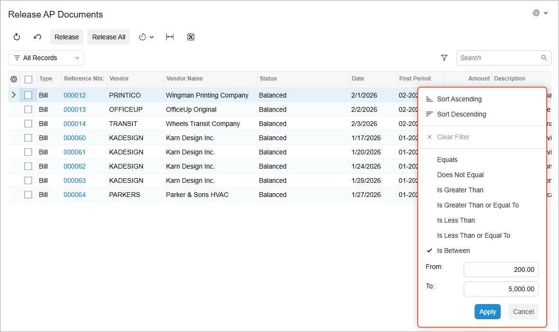Toggle the select-all header checkbox

point(28,80)
